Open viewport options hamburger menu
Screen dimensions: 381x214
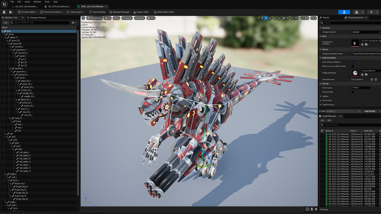coord(83,18)
